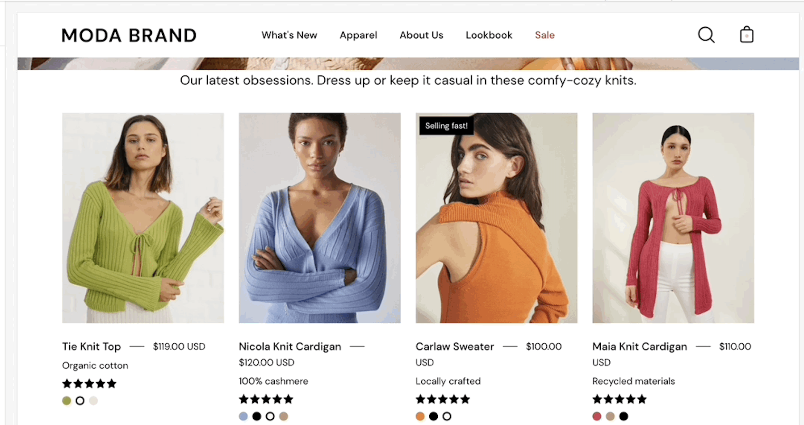
Task: Open the Tie Knit Top product photo
Action: click(x=143, y=218)
